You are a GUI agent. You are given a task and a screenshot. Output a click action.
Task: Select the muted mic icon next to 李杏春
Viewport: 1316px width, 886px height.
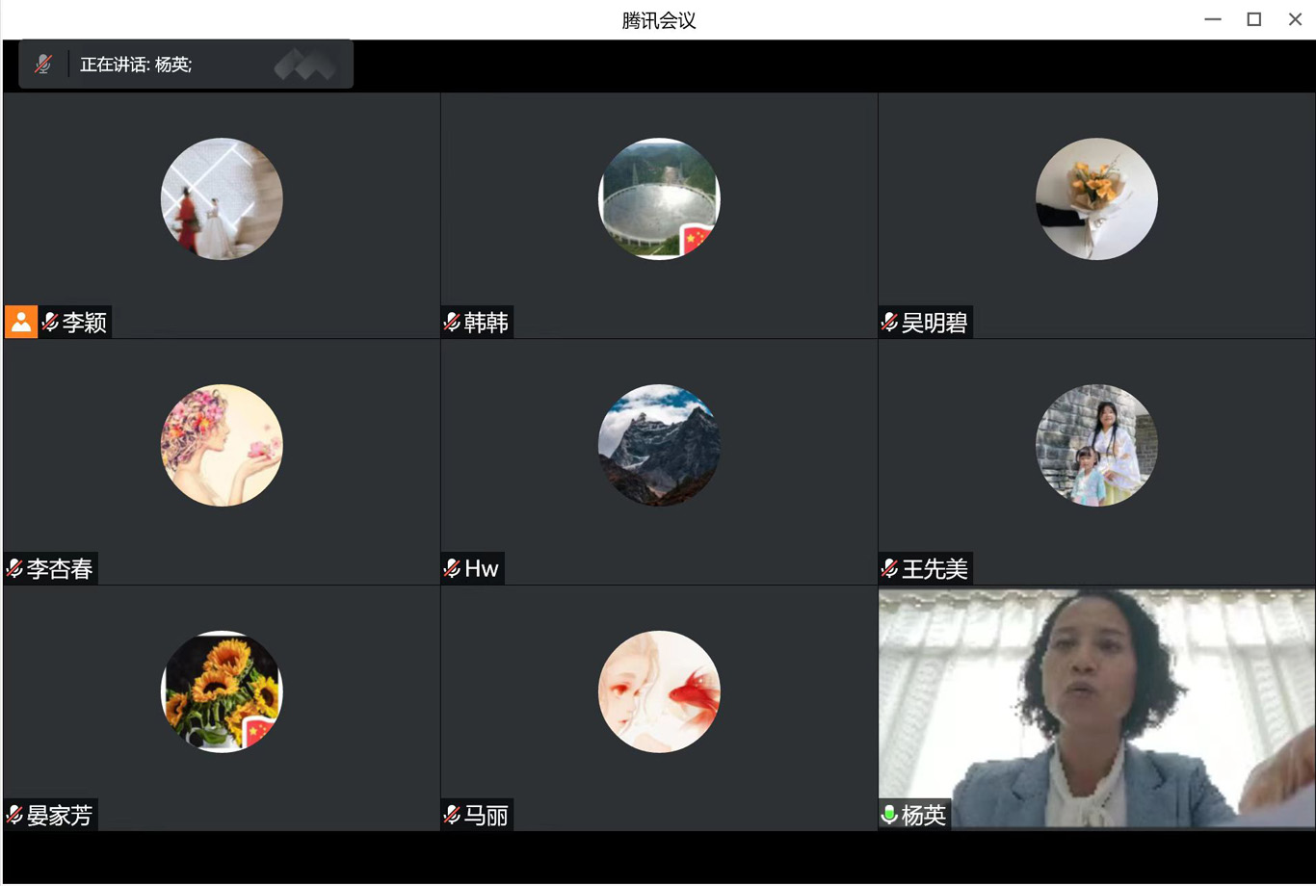click(14, 568)
